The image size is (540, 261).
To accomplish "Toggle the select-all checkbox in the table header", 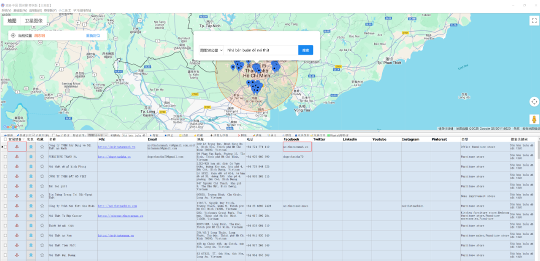I will 6,139.
